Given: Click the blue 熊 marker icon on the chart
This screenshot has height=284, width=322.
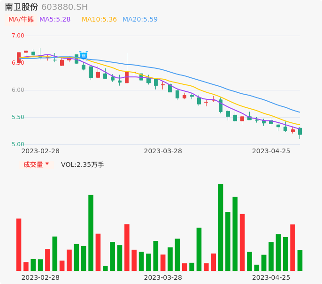Looking at the screenshot, I should [x=84, y=56].
